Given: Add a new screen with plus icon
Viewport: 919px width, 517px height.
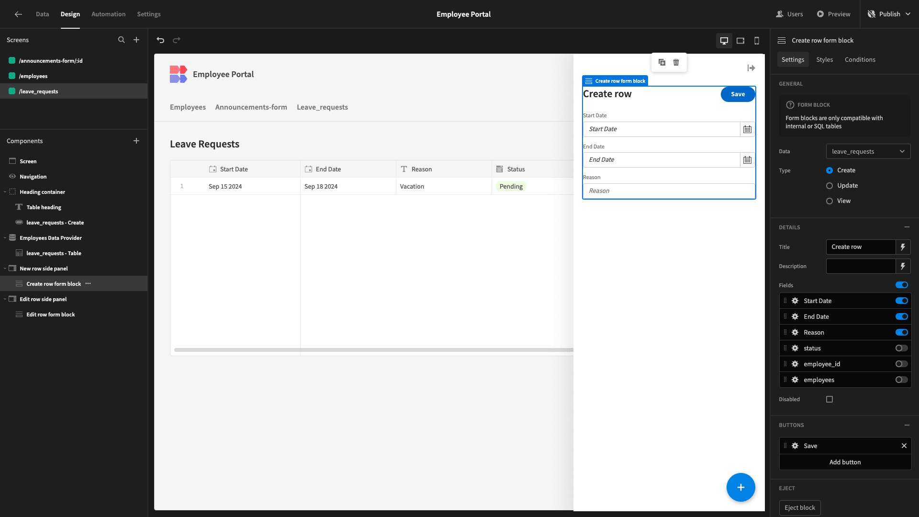Looking at the screenshot, I should 136,40.
